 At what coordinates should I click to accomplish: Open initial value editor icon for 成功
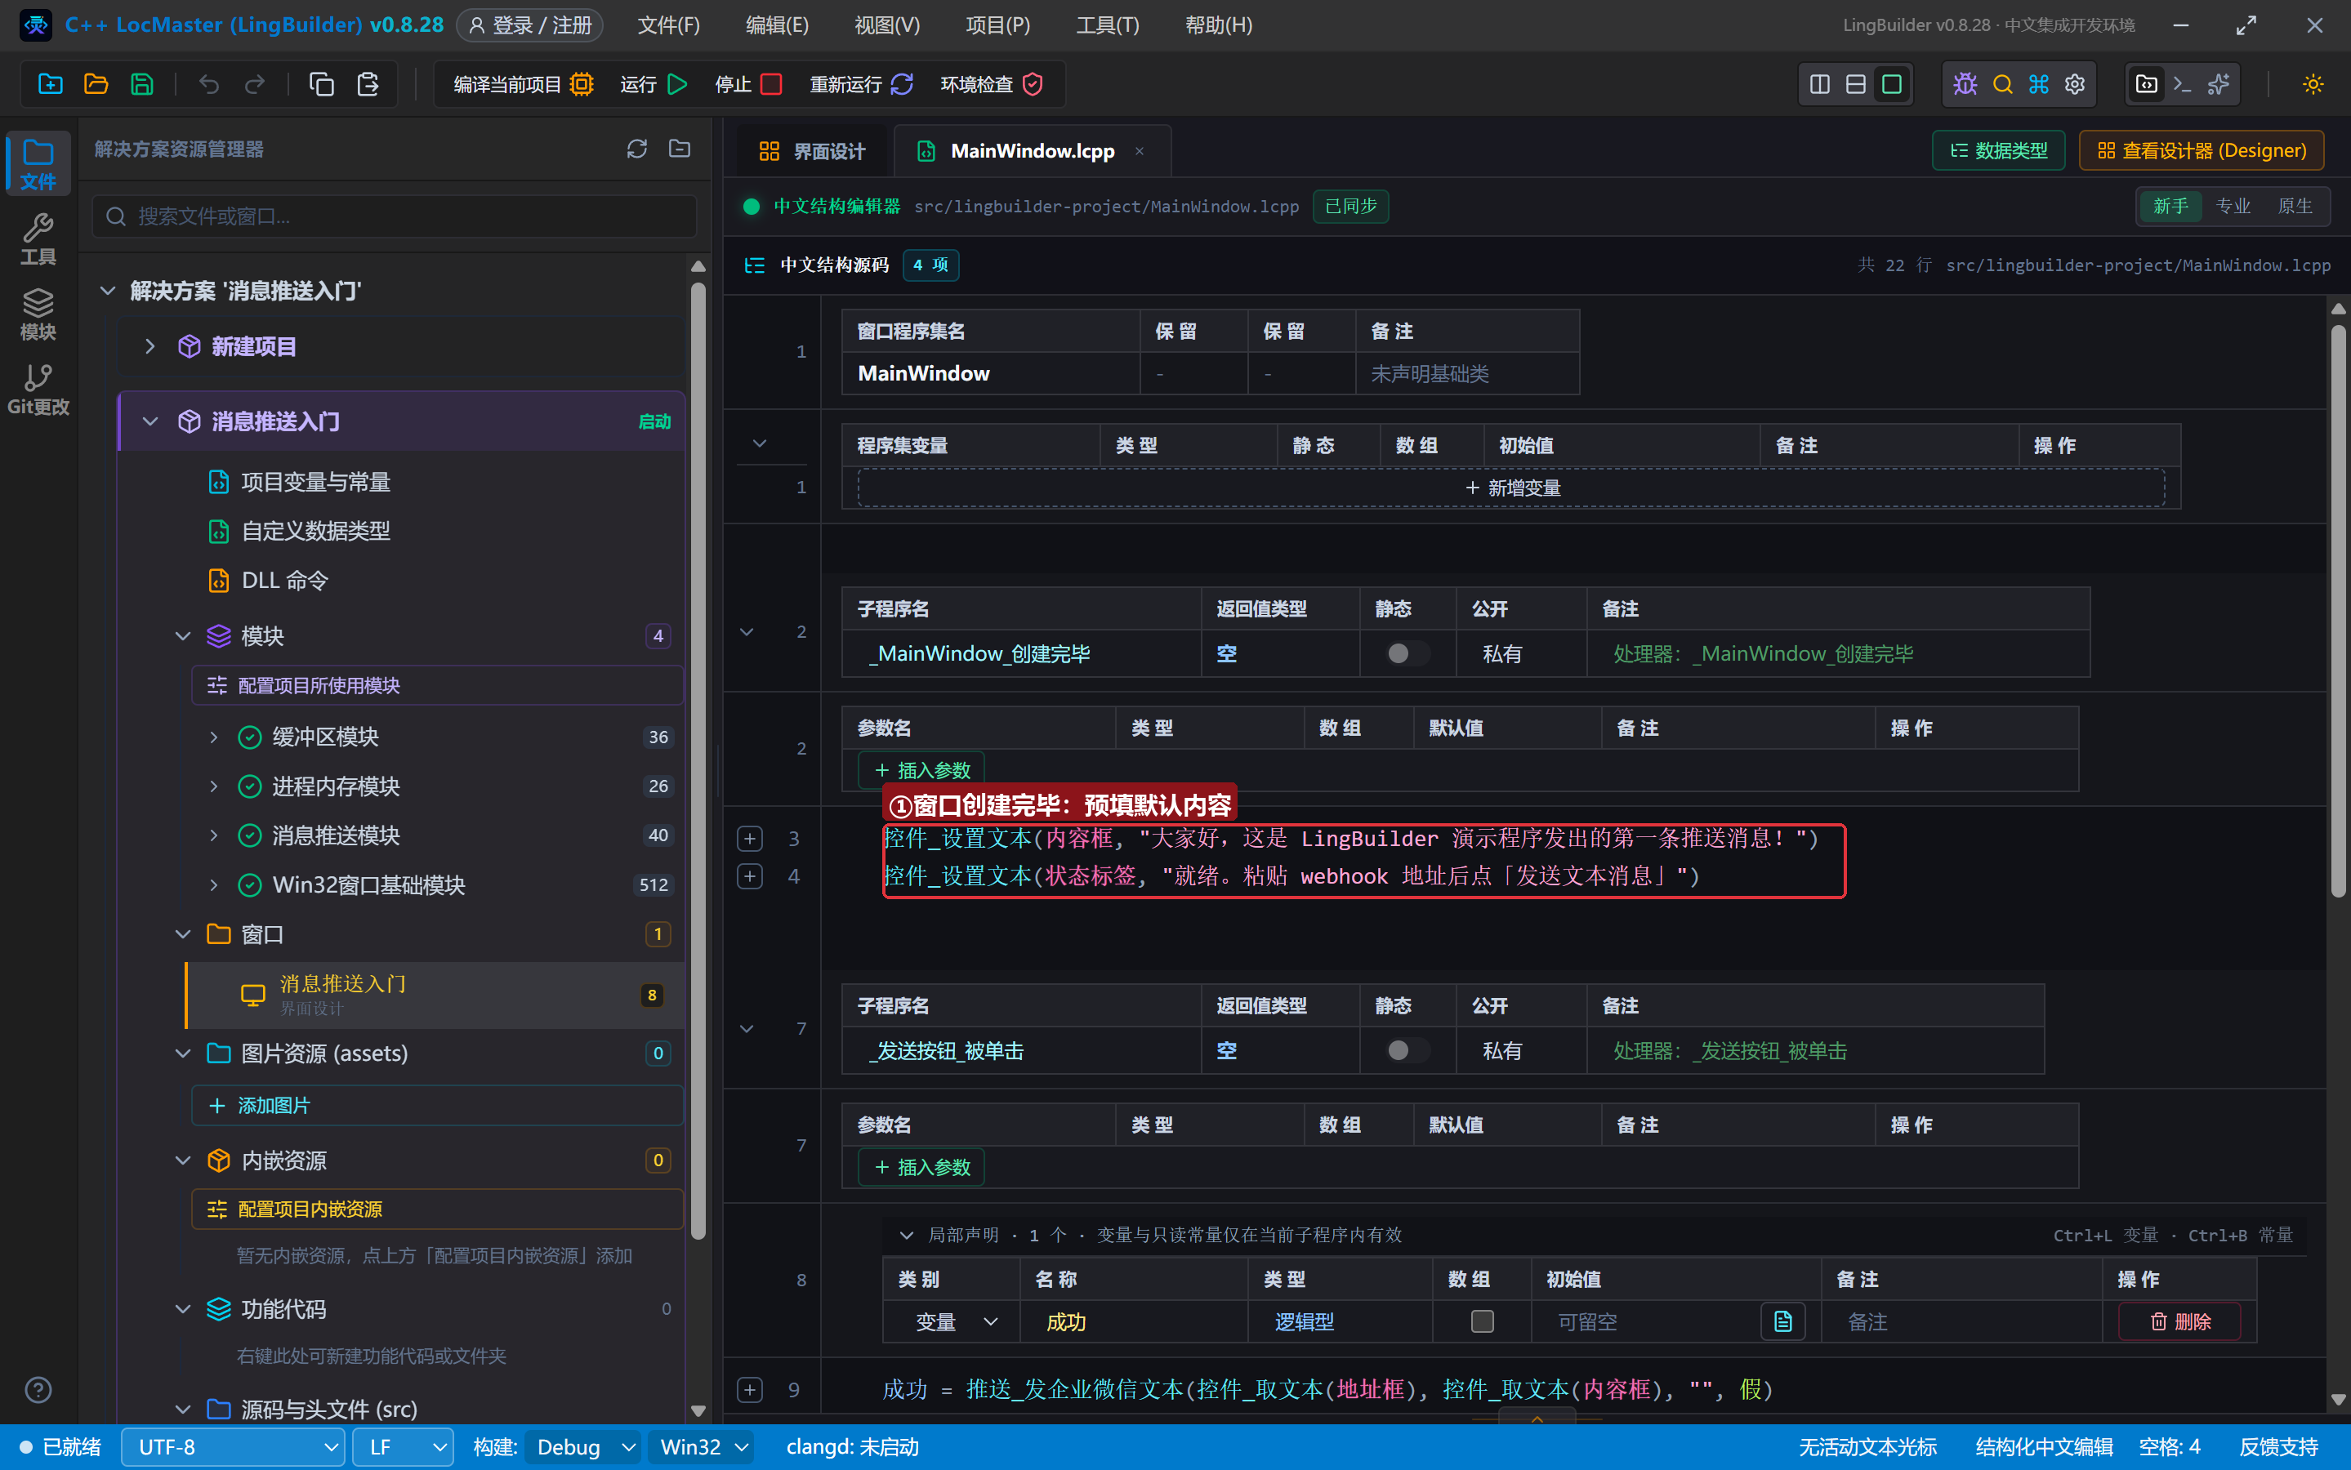click(1783, 1321)
